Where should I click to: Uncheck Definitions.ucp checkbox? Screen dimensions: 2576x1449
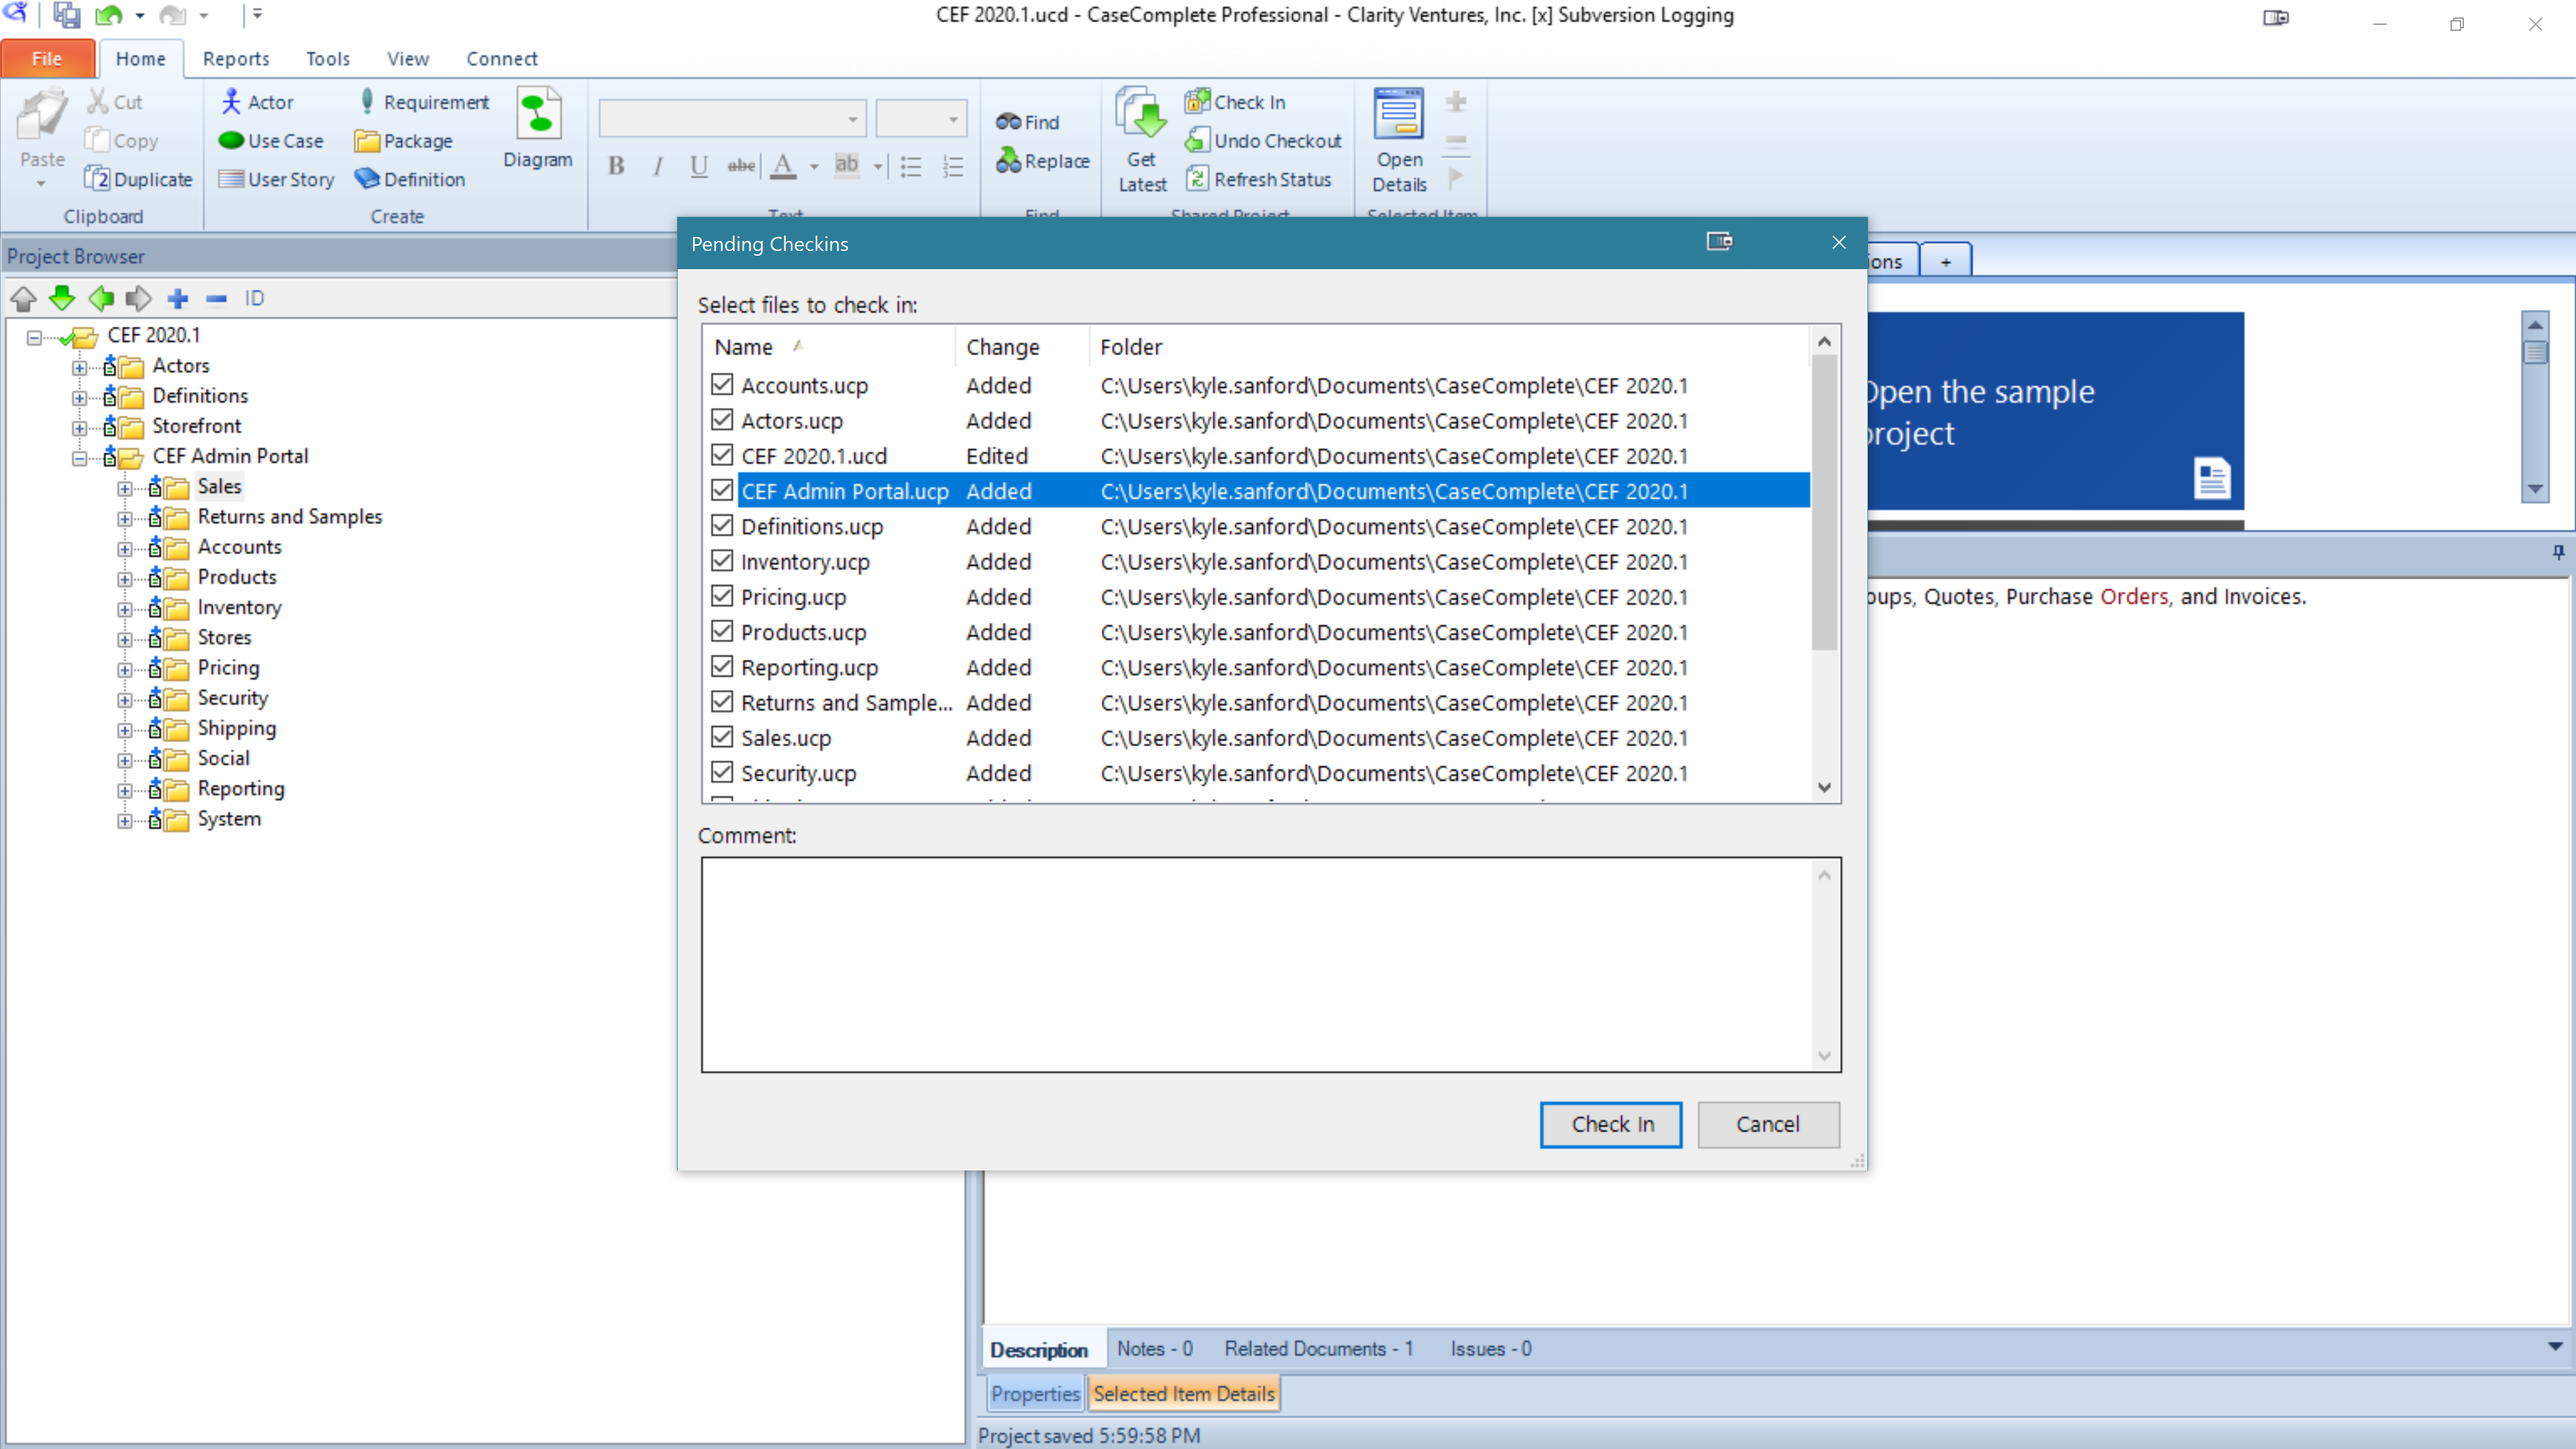coord(722,525)
